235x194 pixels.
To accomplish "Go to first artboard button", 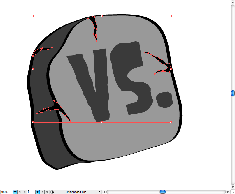I will pyautogui.click(x=20, y=192).
